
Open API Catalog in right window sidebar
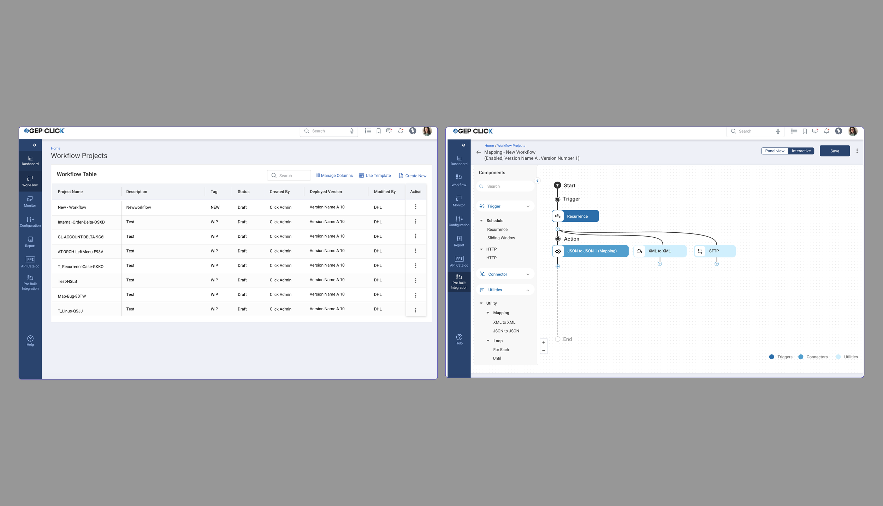click(459, 261)
